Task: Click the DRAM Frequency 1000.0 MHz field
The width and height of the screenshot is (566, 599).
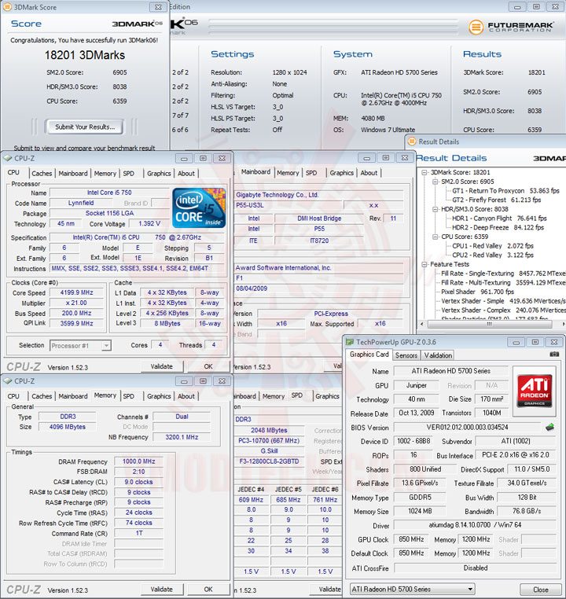Action: (x=138, y=461)
